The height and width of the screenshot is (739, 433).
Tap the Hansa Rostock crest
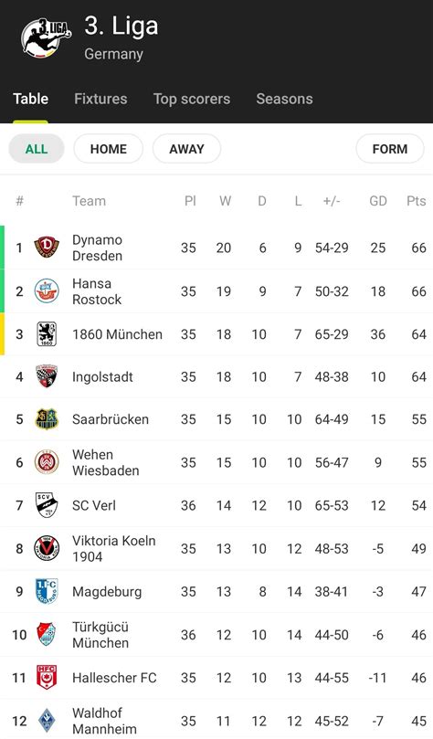click(47, 290)
